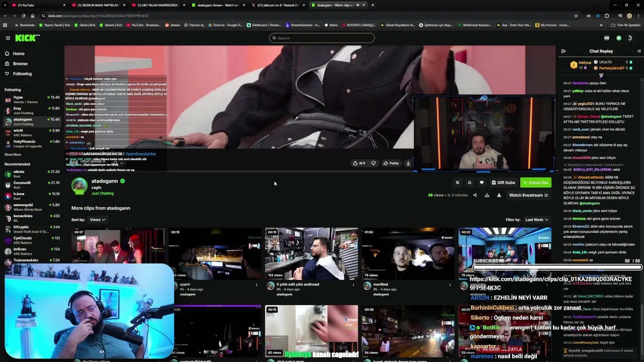
Task: Click the Gift Subs button
Action: click(x=503, y=183)
